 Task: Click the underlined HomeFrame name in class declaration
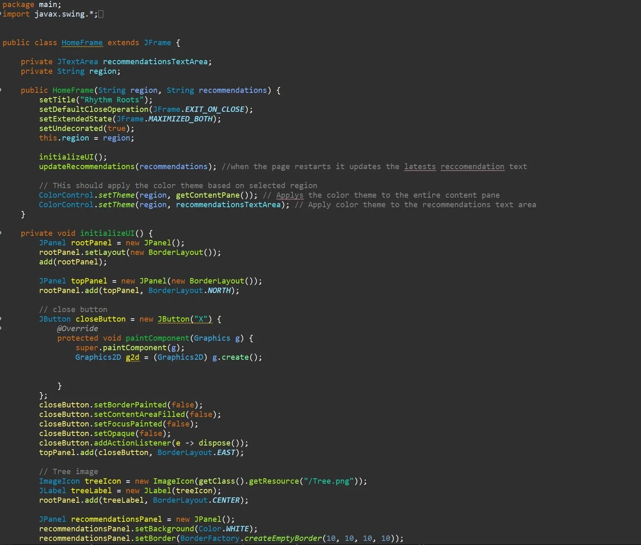pos(82,43)
